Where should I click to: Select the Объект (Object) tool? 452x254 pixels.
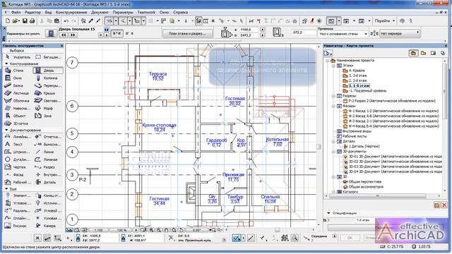pyautogui.click(x=16, y=116)
